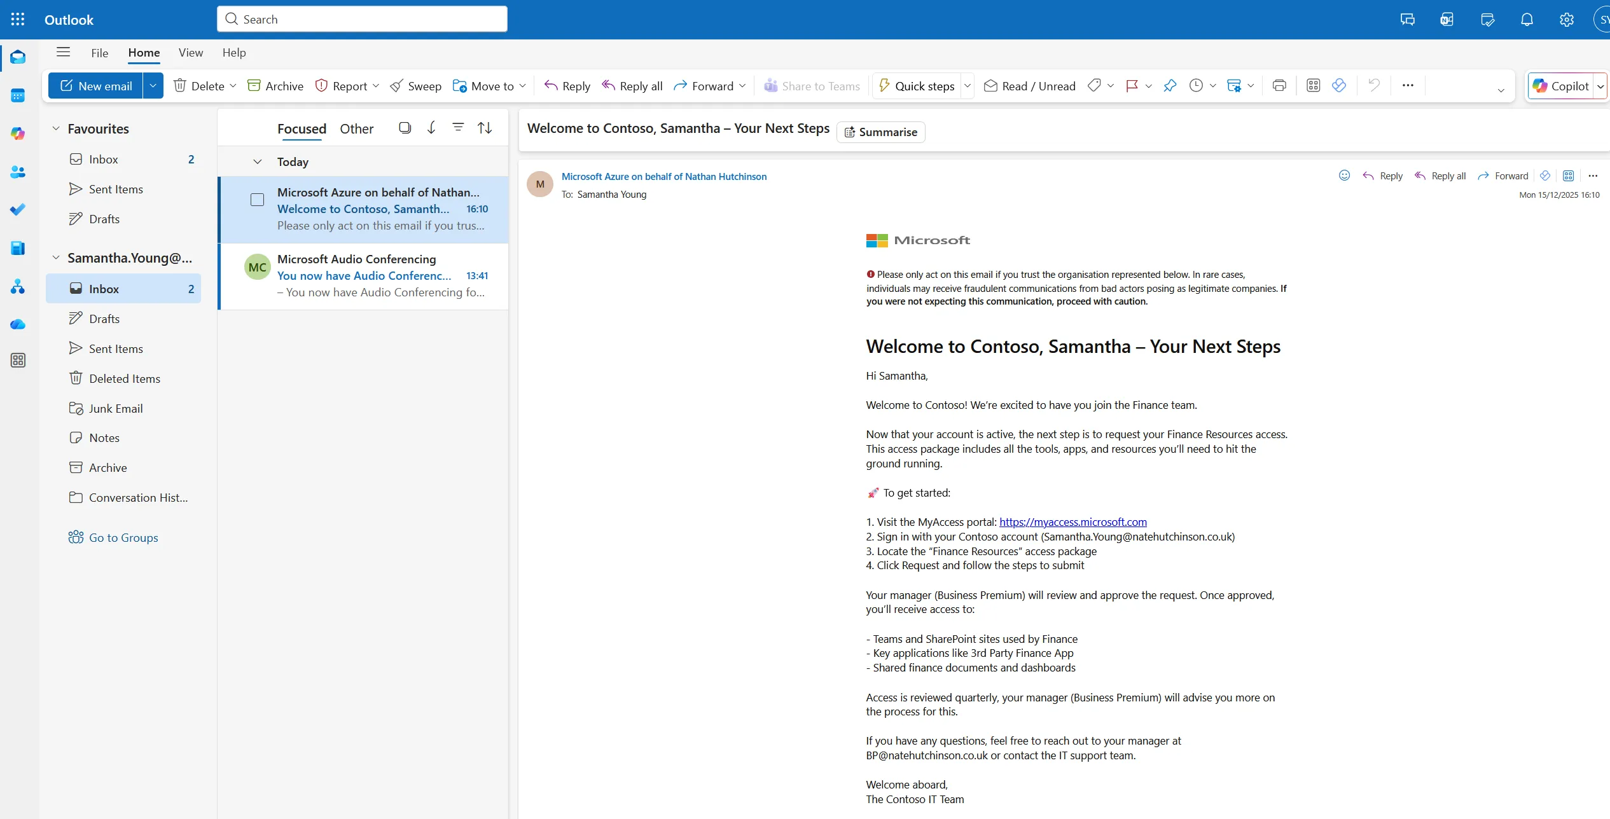
Task: Open the app launcher waffle icon
Action: (x=18, y=19)
